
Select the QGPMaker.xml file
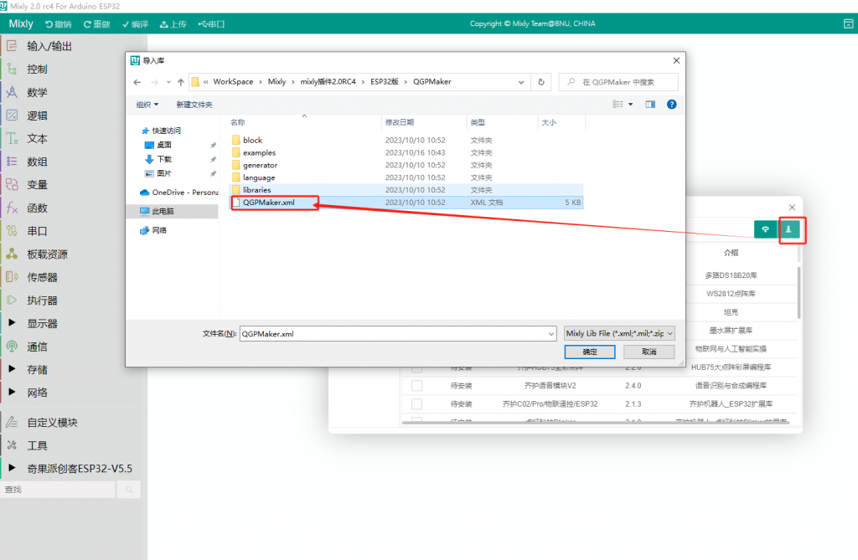click(269, 203)
